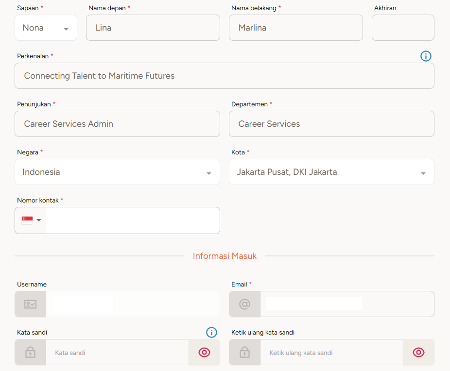This screenshot has height=371, width=450.
Task: Click the Perkenalan text field
Action: coord(224,76)
